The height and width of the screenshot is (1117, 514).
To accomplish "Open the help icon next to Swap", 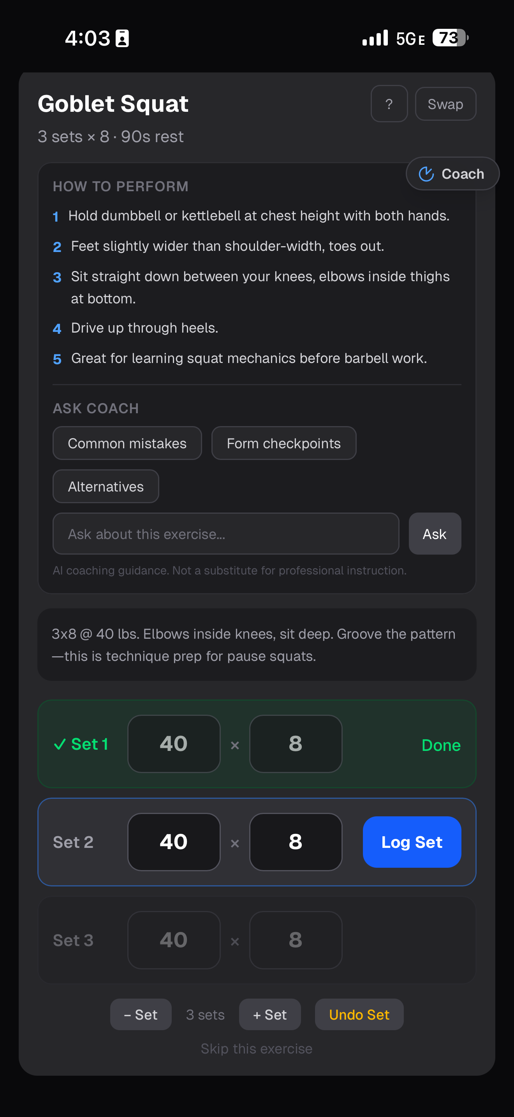I will (389, 104).
